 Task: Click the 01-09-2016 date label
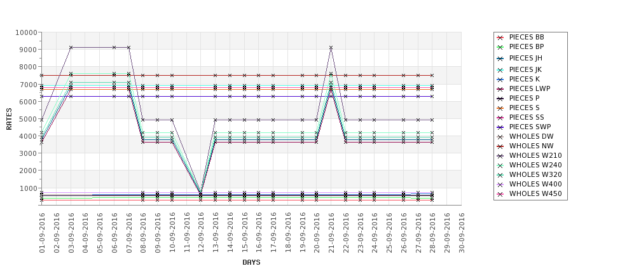point(42,233)
